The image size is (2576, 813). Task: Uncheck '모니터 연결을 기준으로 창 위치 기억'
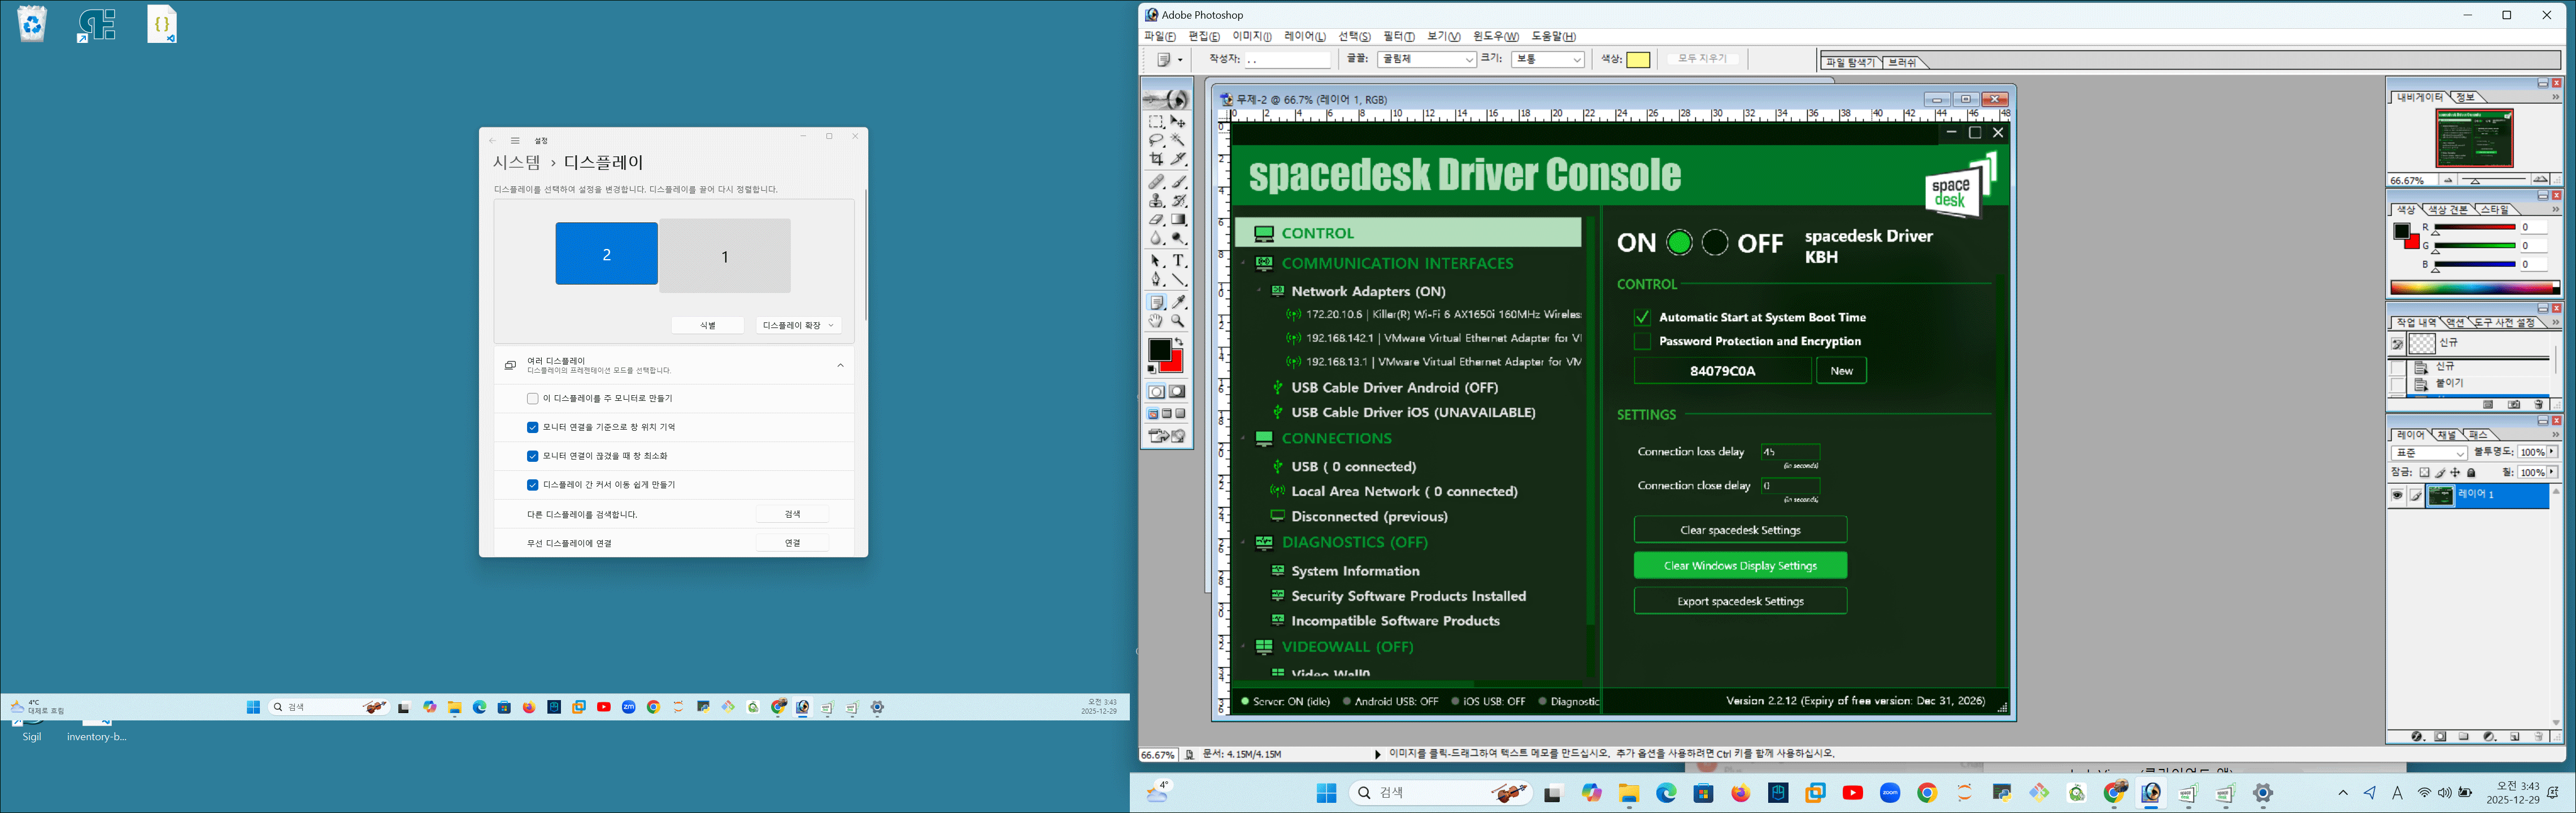point(532,427)
